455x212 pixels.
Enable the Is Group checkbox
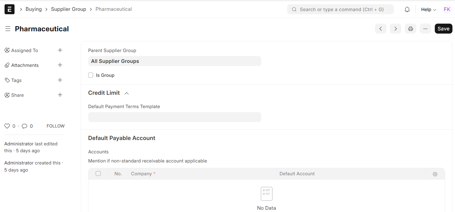[91, 75]
